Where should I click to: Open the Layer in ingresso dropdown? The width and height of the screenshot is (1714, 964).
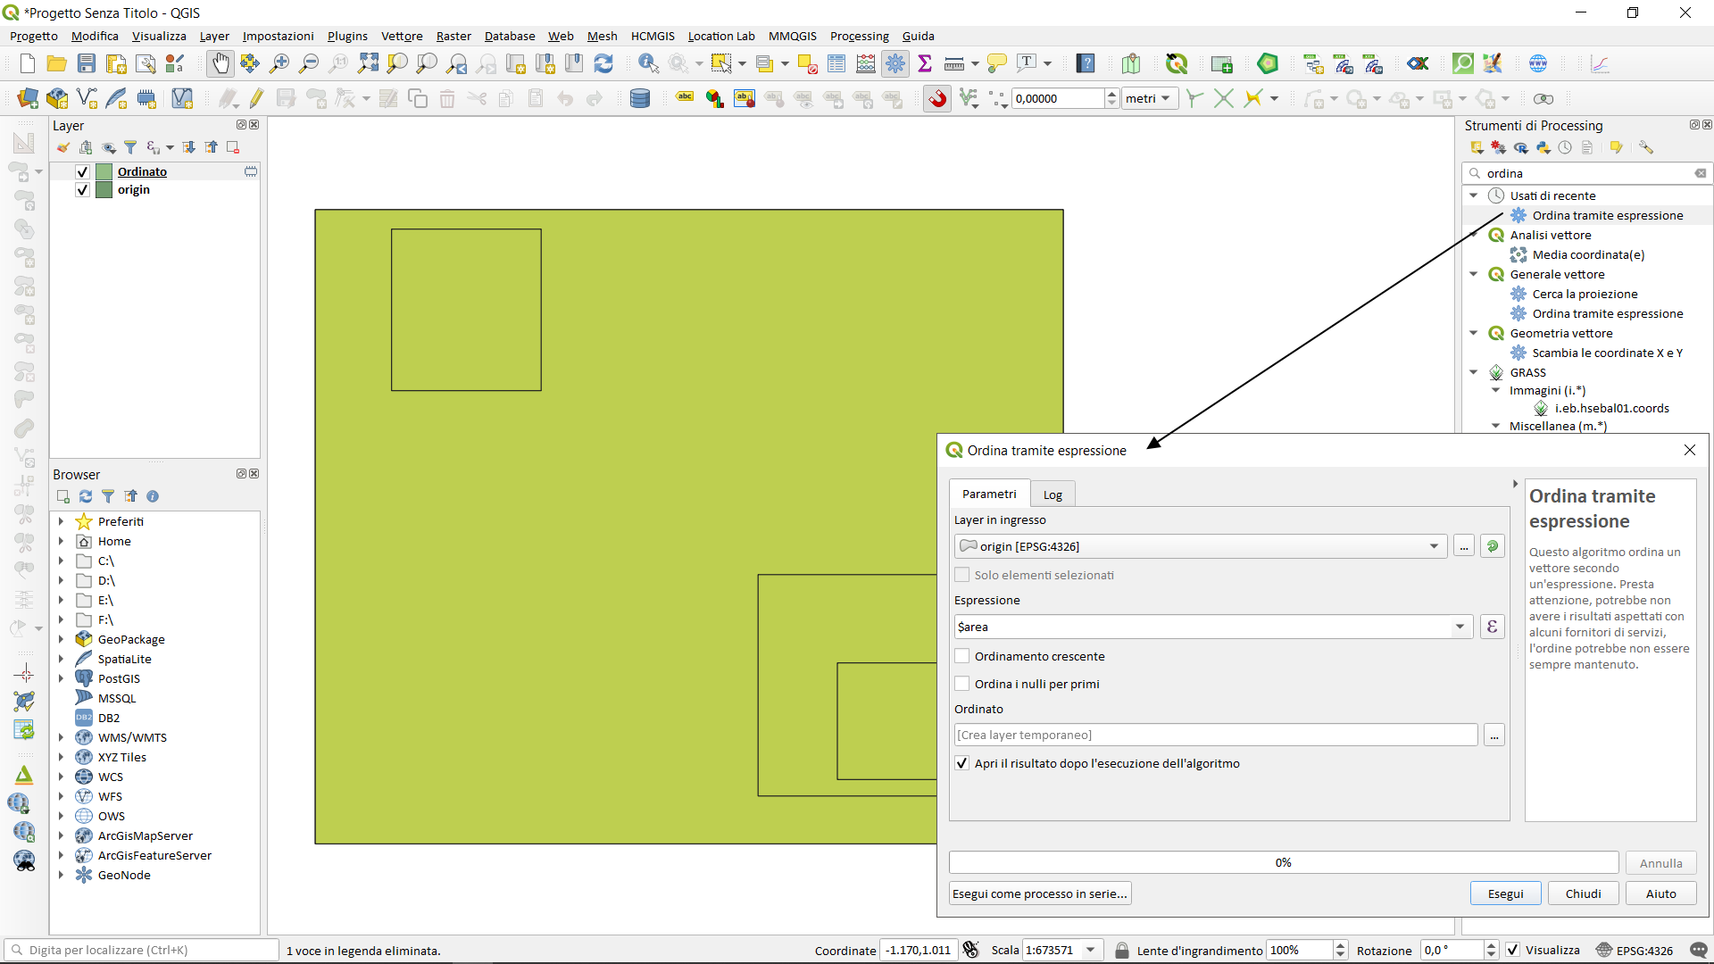[1434, 546]
